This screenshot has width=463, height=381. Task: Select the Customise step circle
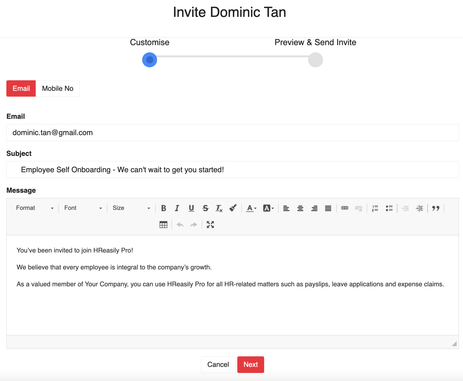point(150,60)
